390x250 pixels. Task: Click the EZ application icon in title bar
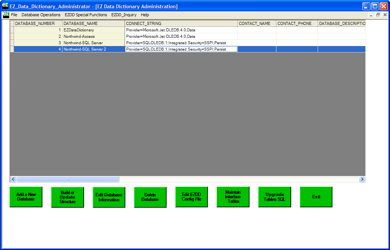(x=5, y=6)
